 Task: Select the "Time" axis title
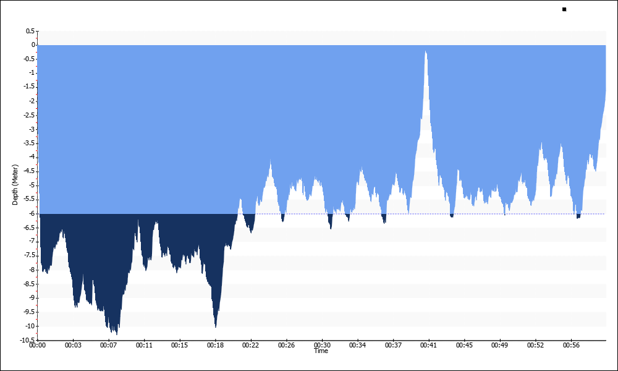point(321,351)
